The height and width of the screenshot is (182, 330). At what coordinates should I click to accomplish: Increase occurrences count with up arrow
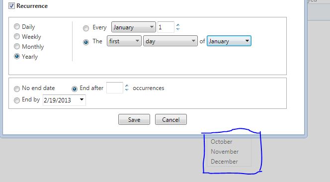(127, 86)
